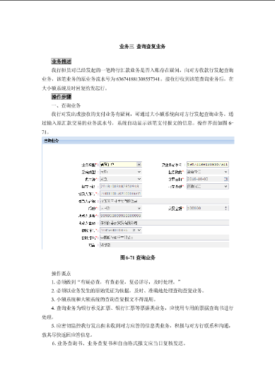The height and width of the screenshot is (389, 275).
Task: Click the subheading 一、查询业务
Action: [66, 105]
